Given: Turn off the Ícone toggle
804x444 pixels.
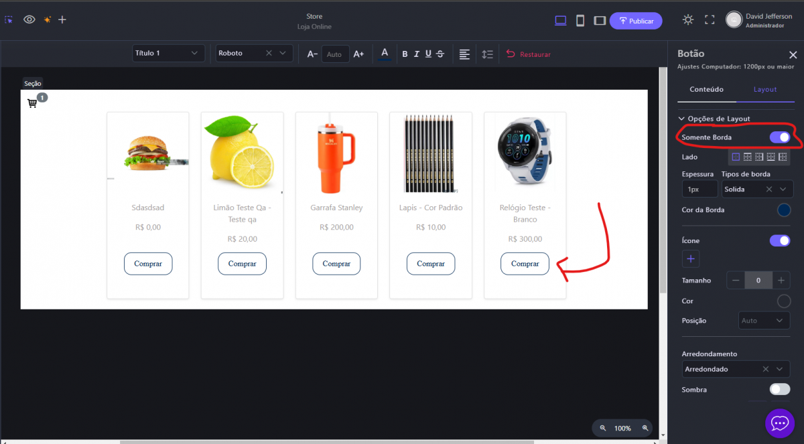Looking at the screenshot, I should pos(779,240).
